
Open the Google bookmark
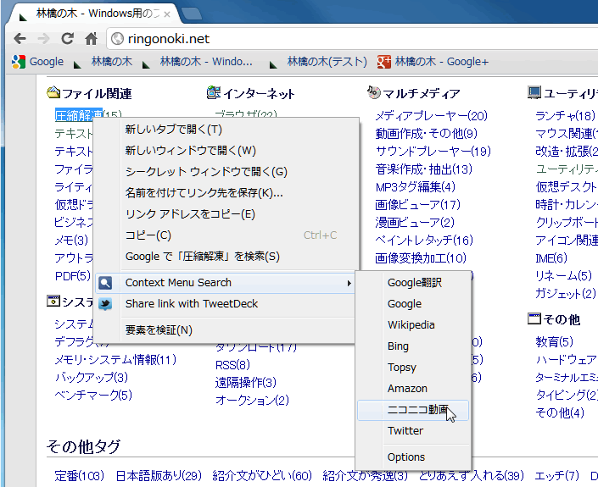38,62
